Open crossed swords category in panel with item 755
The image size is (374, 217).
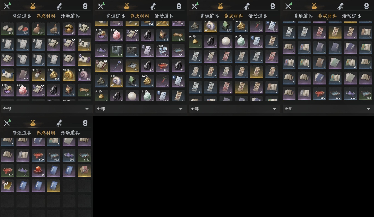(x=7, y=123)
